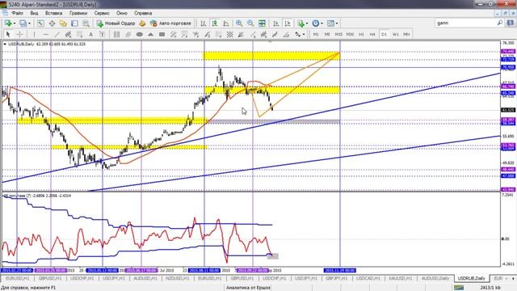Switch chart to bar chart

203,23
